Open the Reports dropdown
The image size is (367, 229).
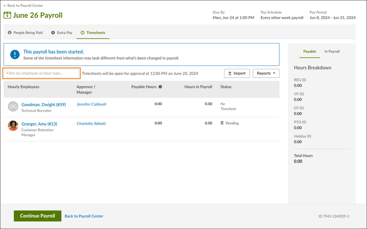point(266,73)
